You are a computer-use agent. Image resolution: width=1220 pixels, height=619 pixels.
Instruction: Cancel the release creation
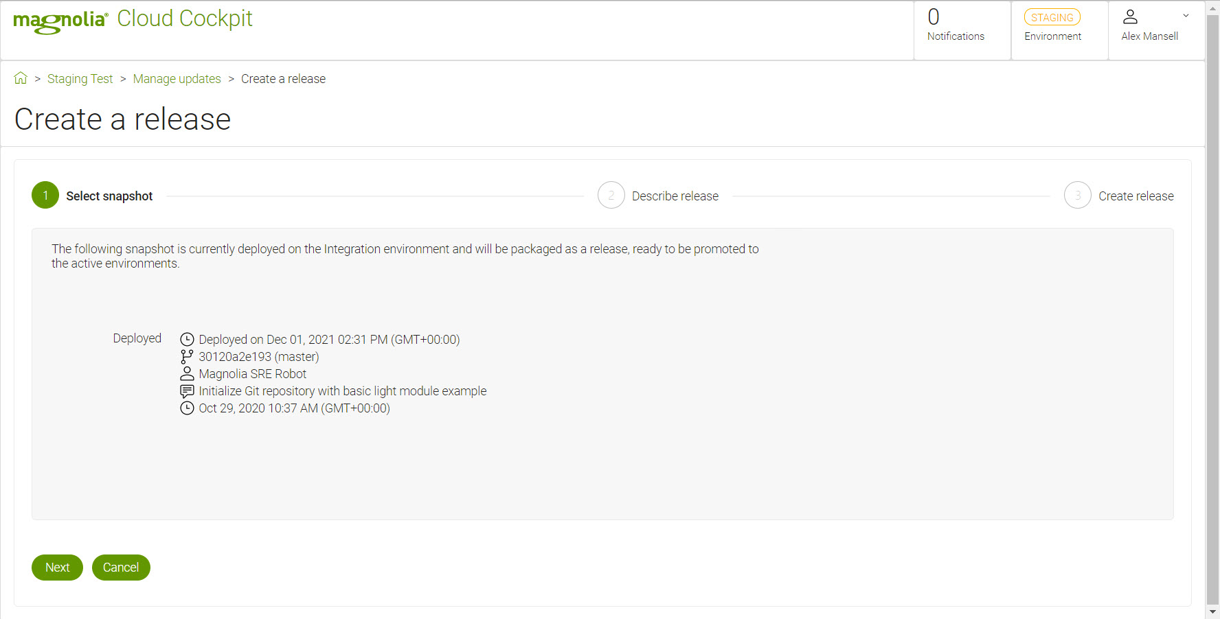click(x=121, y=568)
